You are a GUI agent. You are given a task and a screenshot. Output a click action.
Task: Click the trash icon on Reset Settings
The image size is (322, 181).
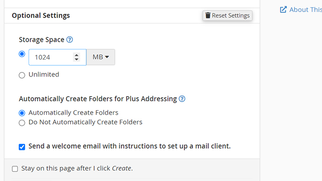click(208, 16)
